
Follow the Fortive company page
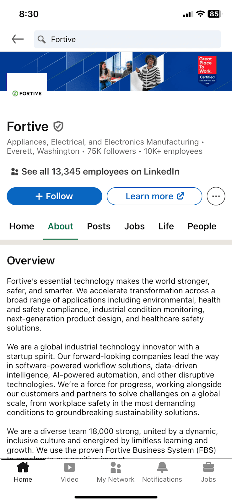54,196
